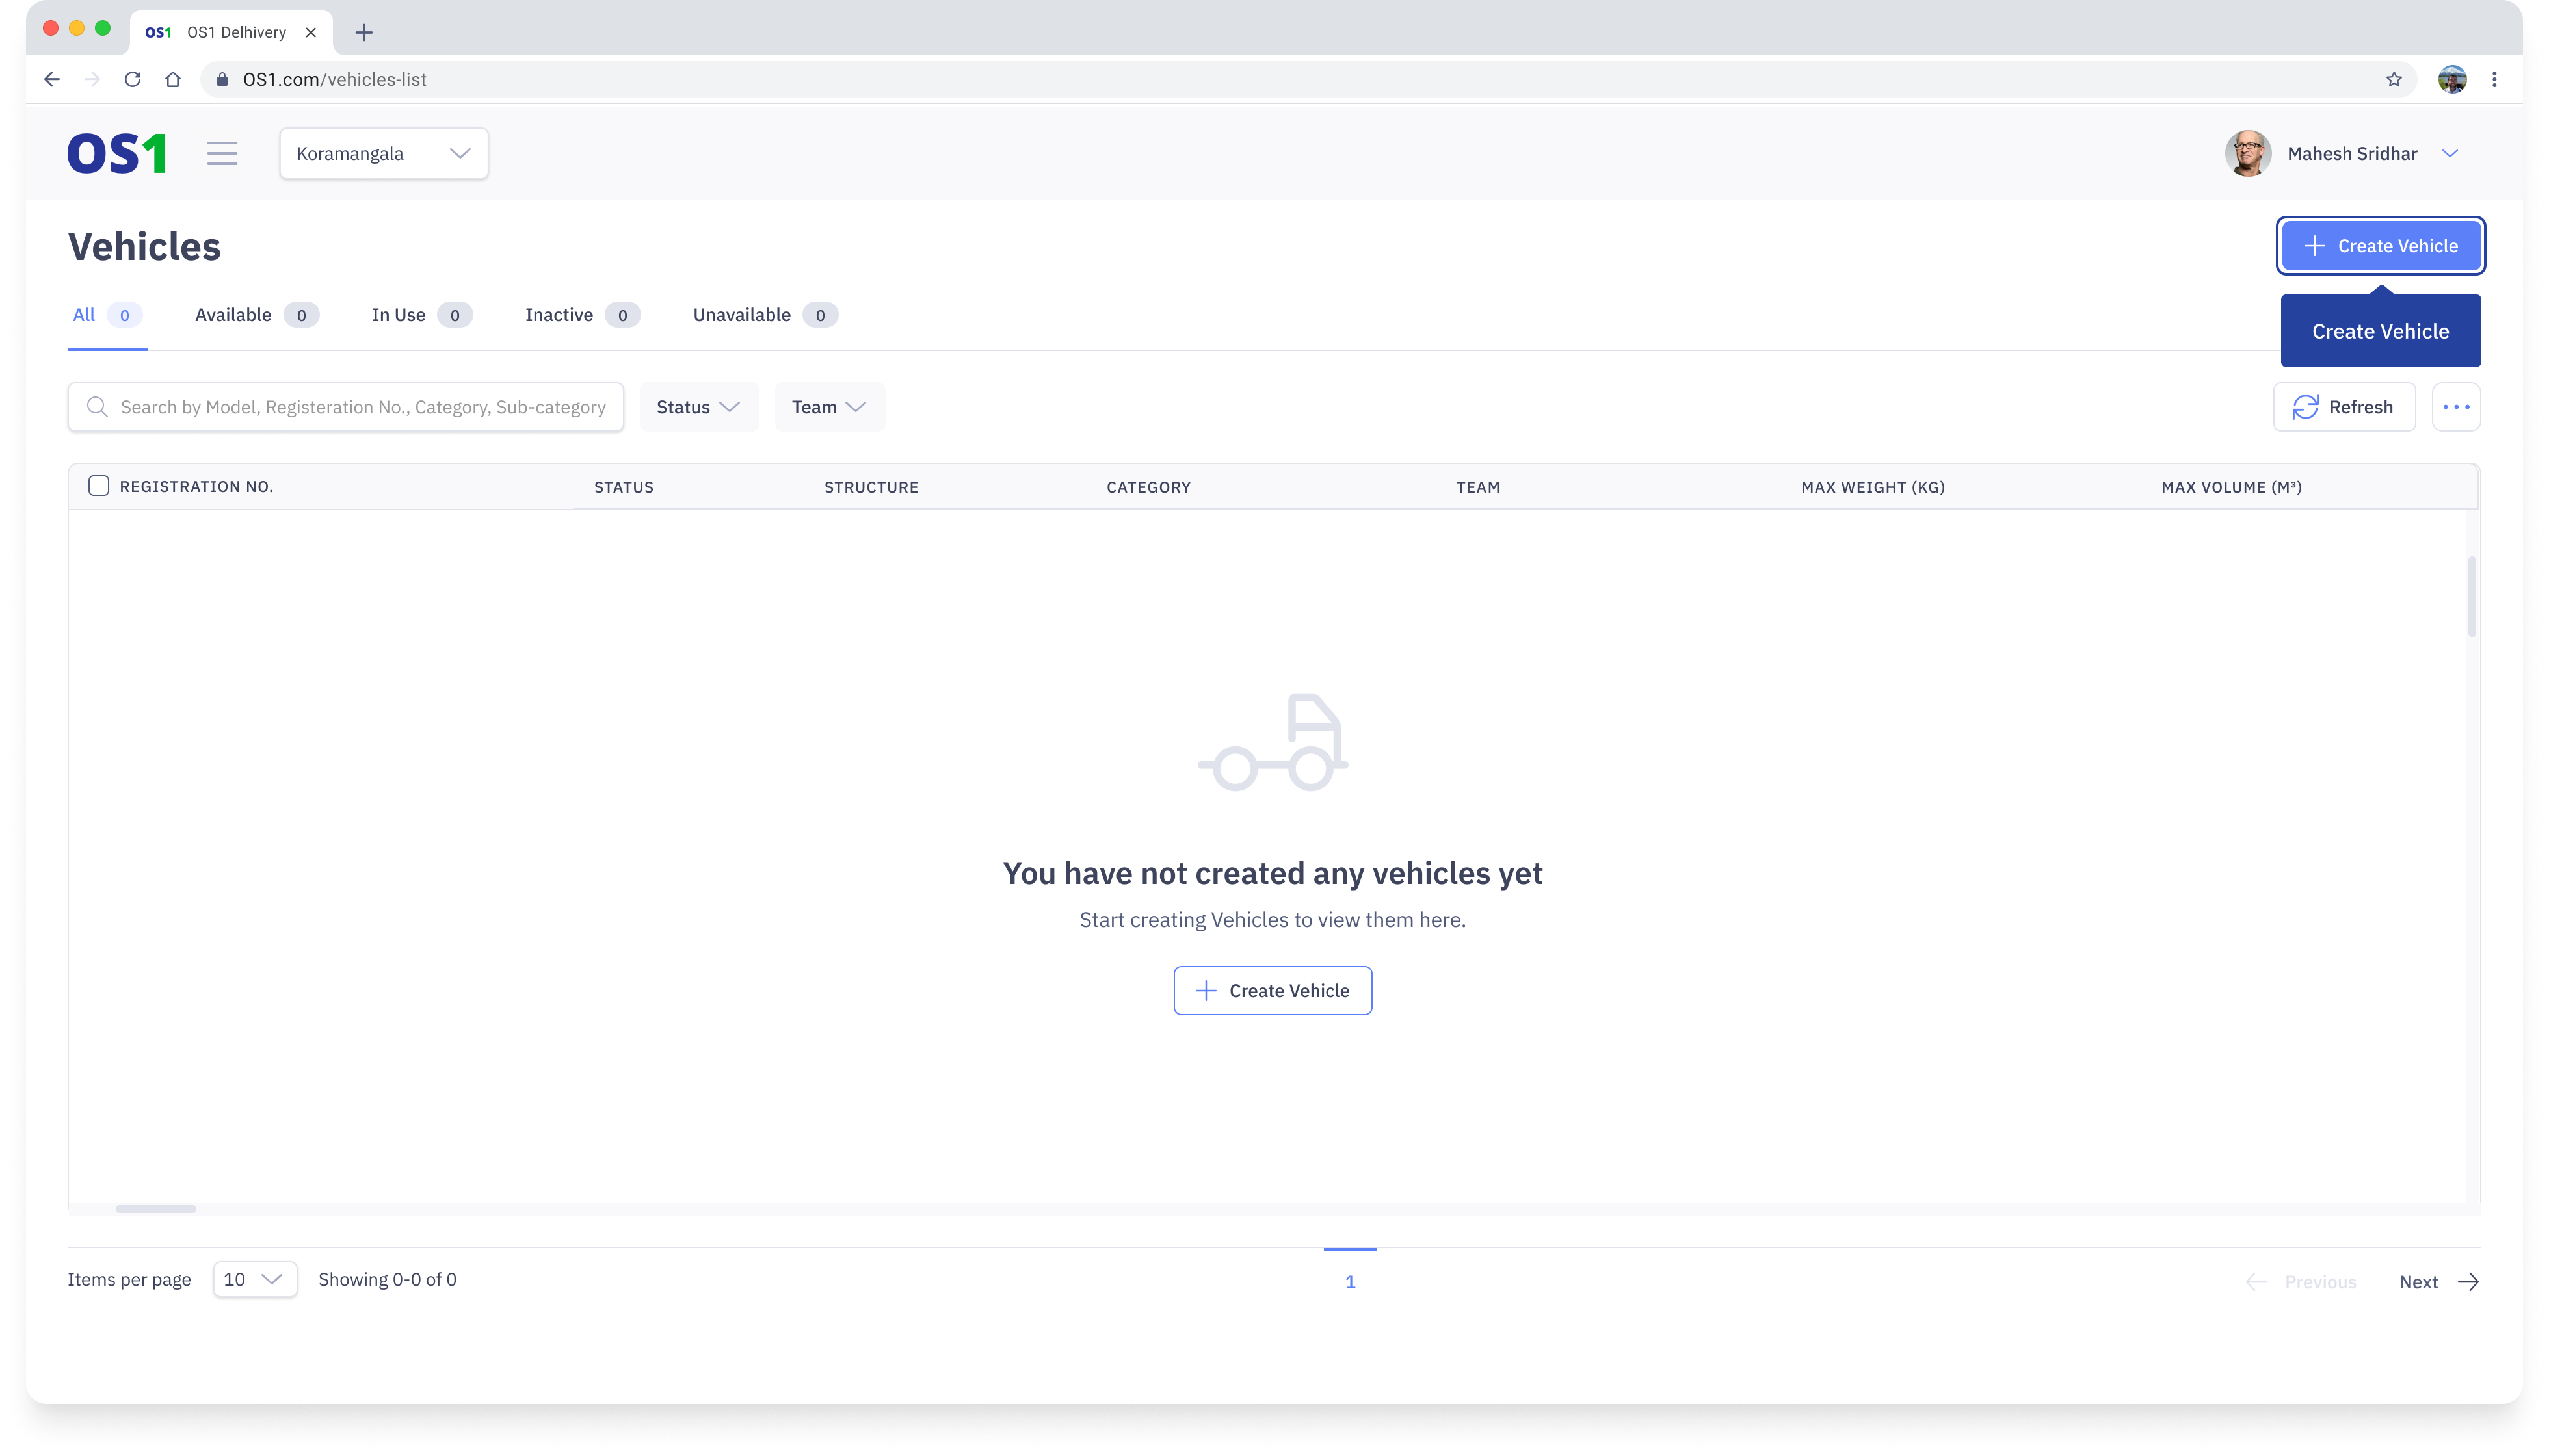
Task: Expand the Koramangala location dropdown
Action: coord(383,153)
